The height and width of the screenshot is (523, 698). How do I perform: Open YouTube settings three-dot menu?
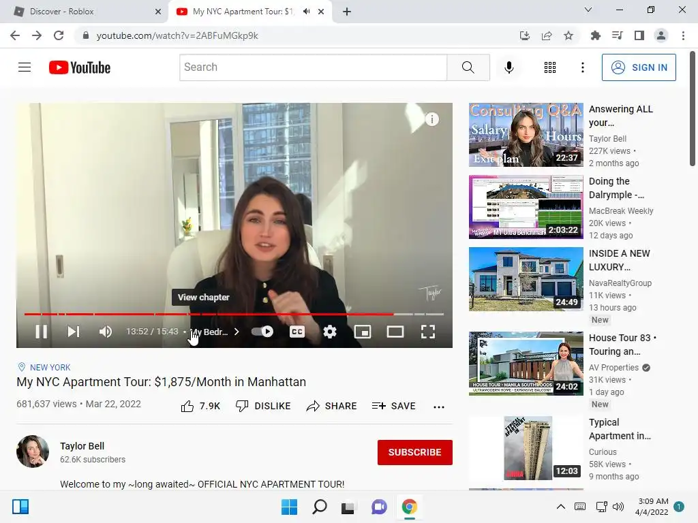click(582, 67)
